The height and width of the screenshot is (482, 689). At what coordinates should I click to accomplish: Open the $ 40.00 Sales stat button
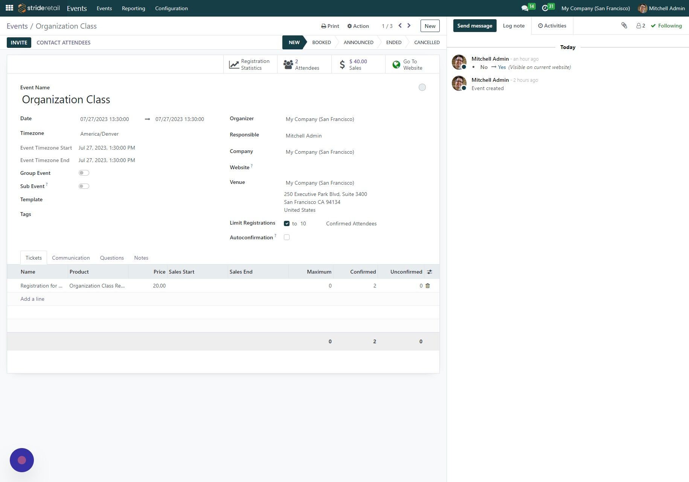pyautogui.click(x=358, y=64)
